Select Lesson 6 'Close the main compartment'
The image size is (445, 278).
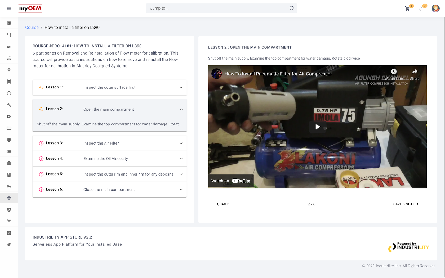pyautogui.click(x=110, y=190)
